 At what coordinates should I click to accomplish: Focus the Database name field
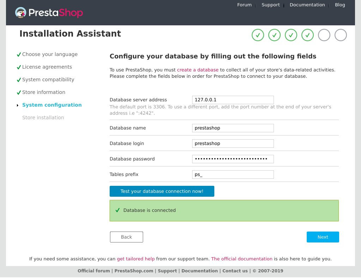pyautogui.click(x=233, y=128)
